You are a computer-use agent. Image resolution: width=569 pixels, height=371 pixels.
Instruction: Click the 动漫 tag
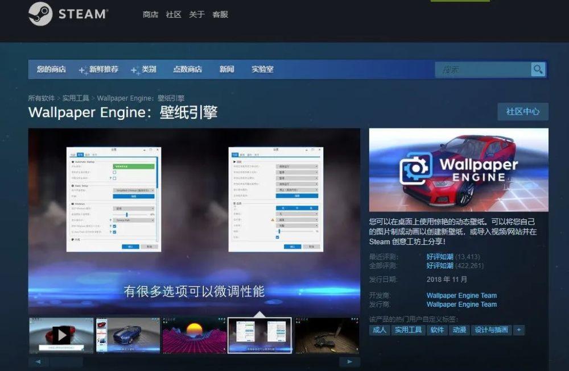459,330
